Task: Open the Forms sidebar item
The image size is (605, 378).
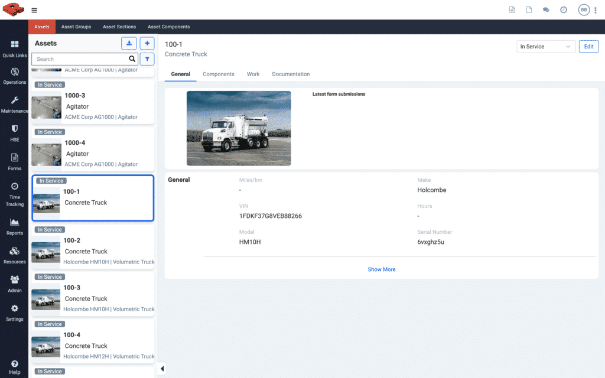Action: (14, 162)
